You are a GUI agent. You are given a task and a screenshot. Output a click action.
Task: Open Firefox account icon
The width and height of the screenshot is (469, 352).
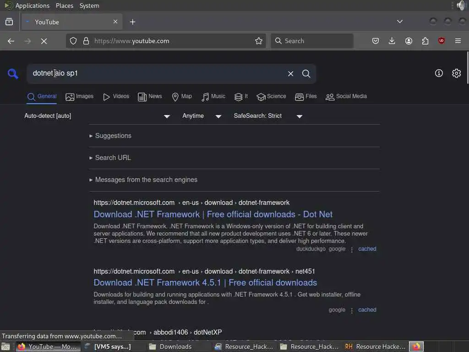[x=409, y=41]
